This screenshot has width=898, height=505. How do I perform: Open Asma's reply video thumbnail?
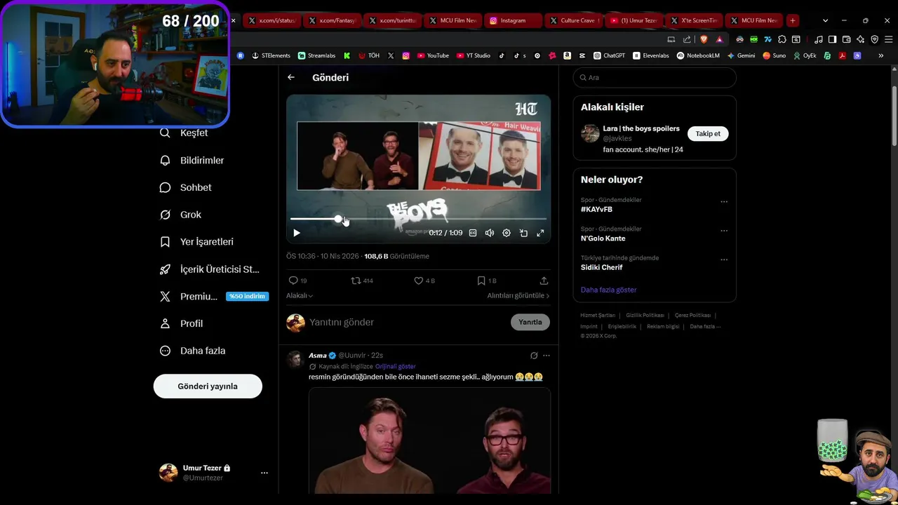(429, 440)
